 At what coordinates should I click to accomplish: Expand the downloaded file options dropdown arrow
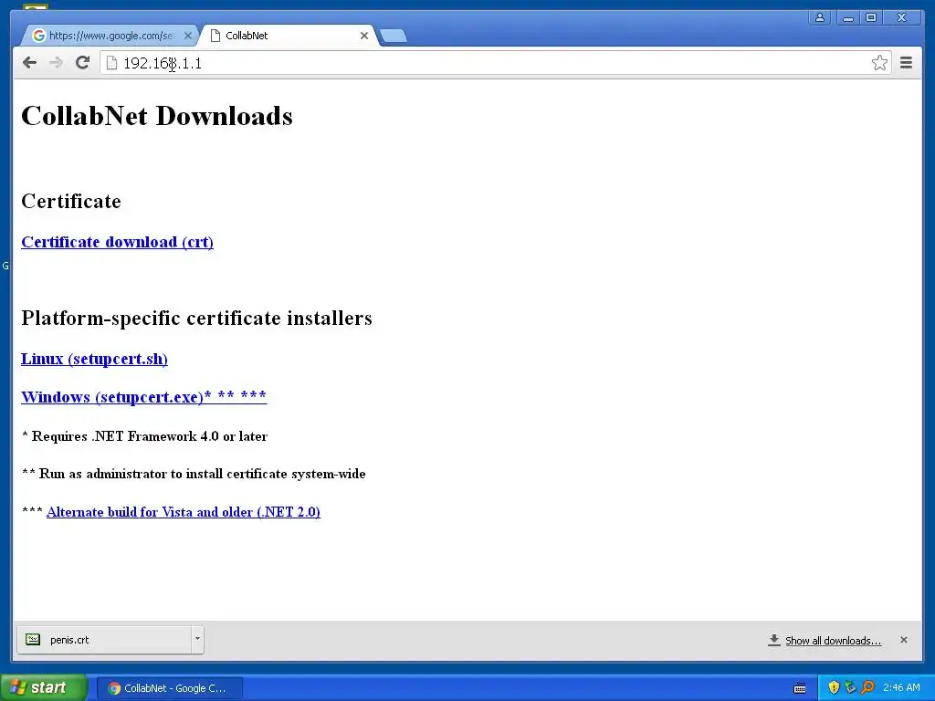(197, 640)
